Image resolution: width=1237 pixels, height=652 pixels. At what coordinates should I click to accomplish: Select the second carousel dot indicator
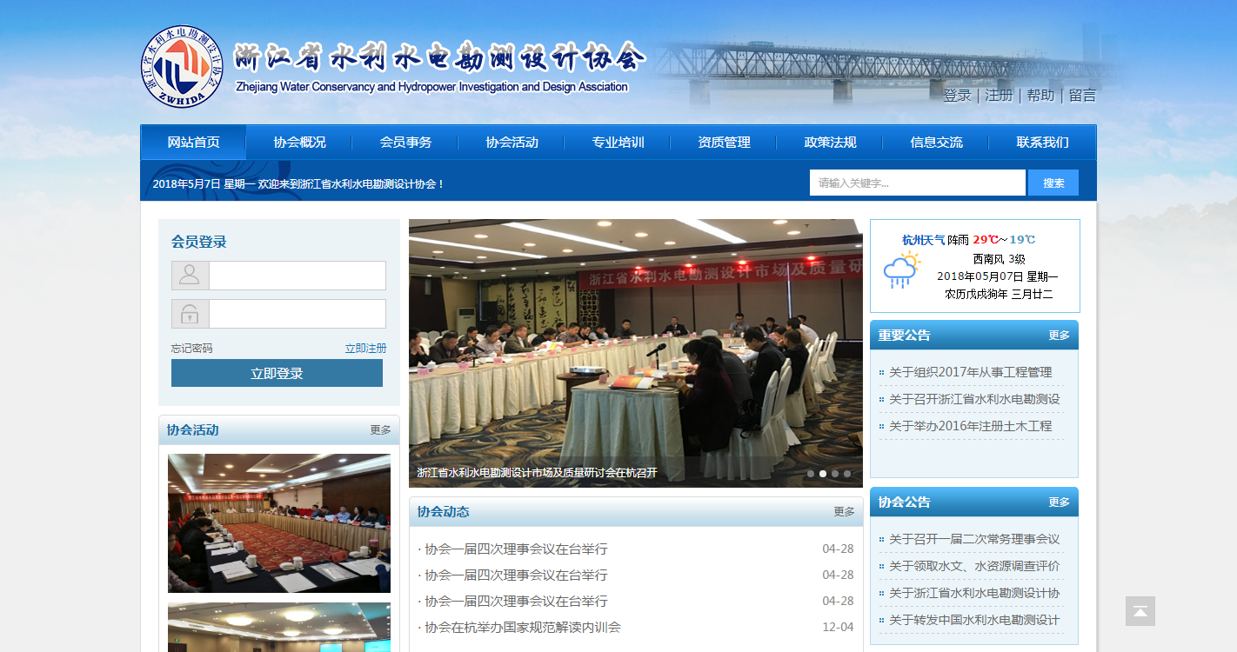[x=823, y=474]
